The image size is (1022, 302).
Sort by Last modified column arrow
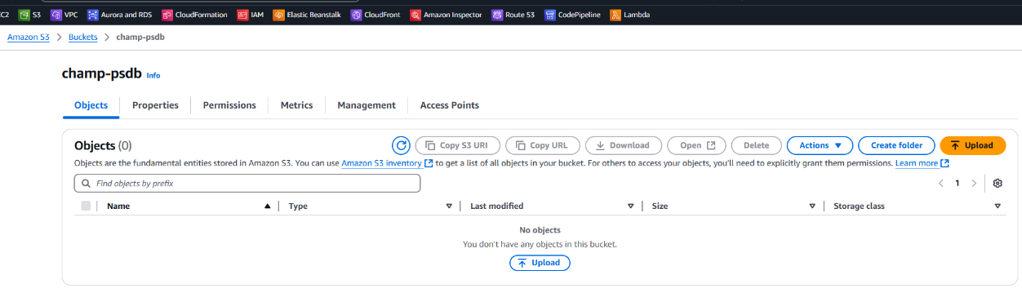click(630, 207)
